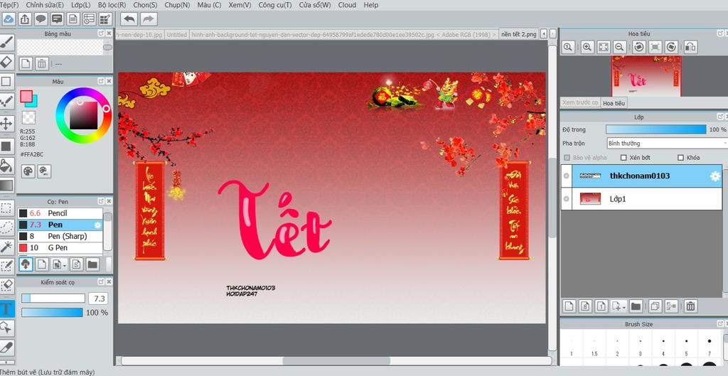The width and height of the screenshot is (728, 376).
Task: Activate the Text tool
Action: pos(6,308)
